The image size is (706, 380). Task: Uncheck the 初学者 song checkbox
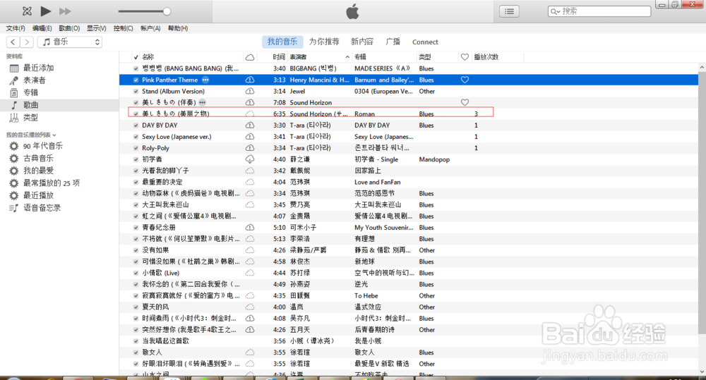click(136, 159)
